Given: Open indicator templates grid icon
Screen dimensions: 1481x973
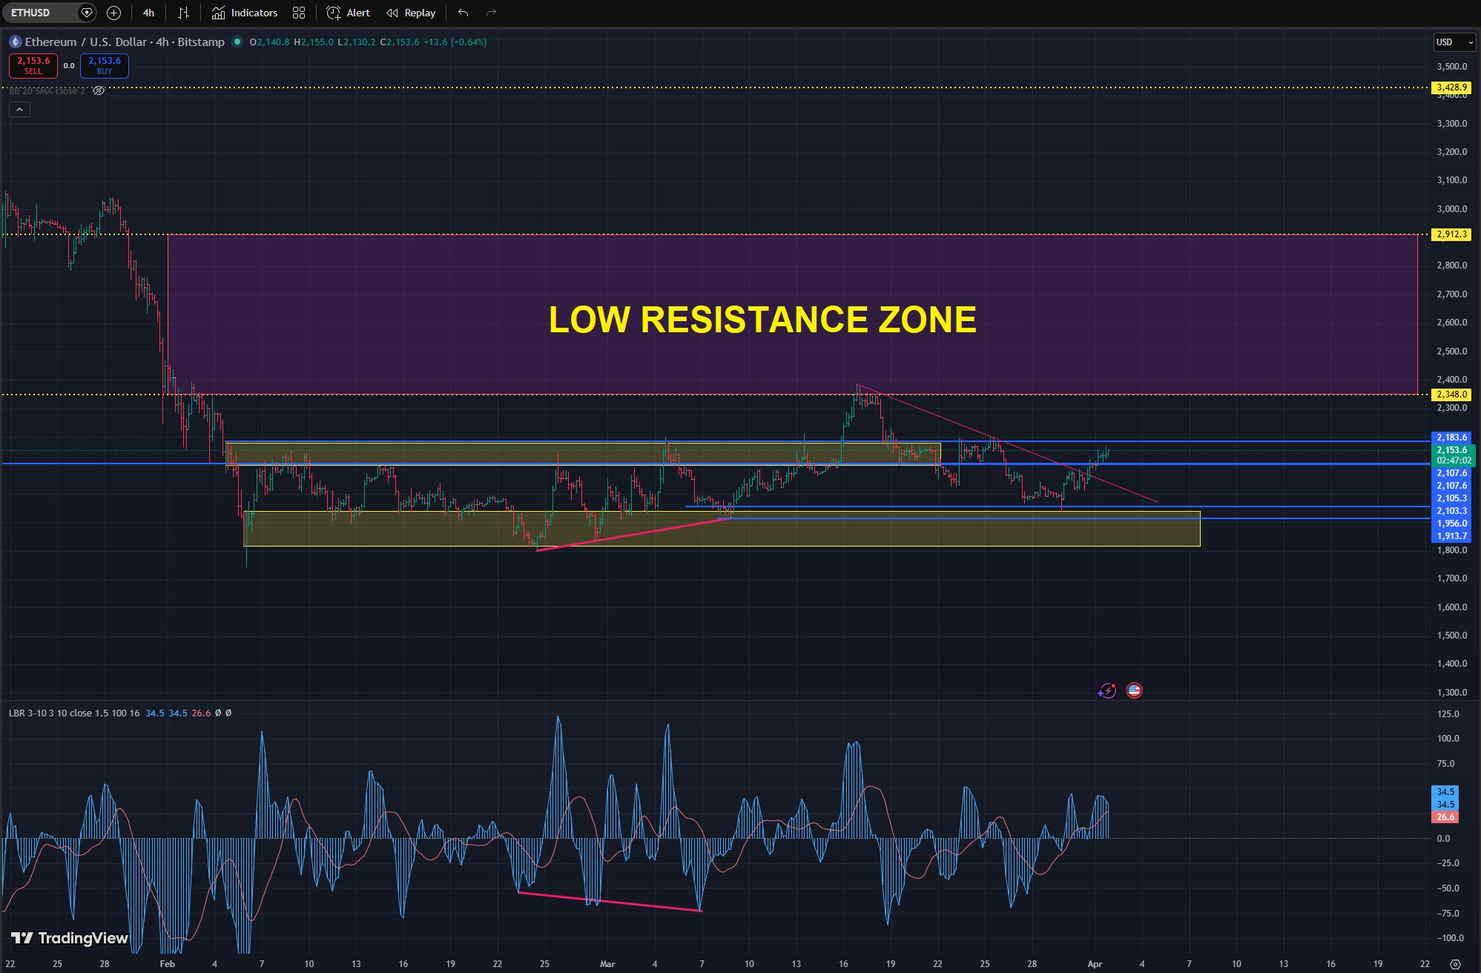Looking at the screenshot, I should pos(299,13).
